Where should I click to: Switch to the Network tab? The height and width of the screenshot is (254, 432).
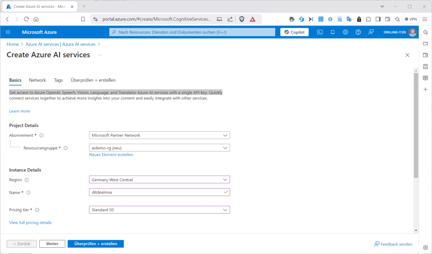(x=38, y=80)
